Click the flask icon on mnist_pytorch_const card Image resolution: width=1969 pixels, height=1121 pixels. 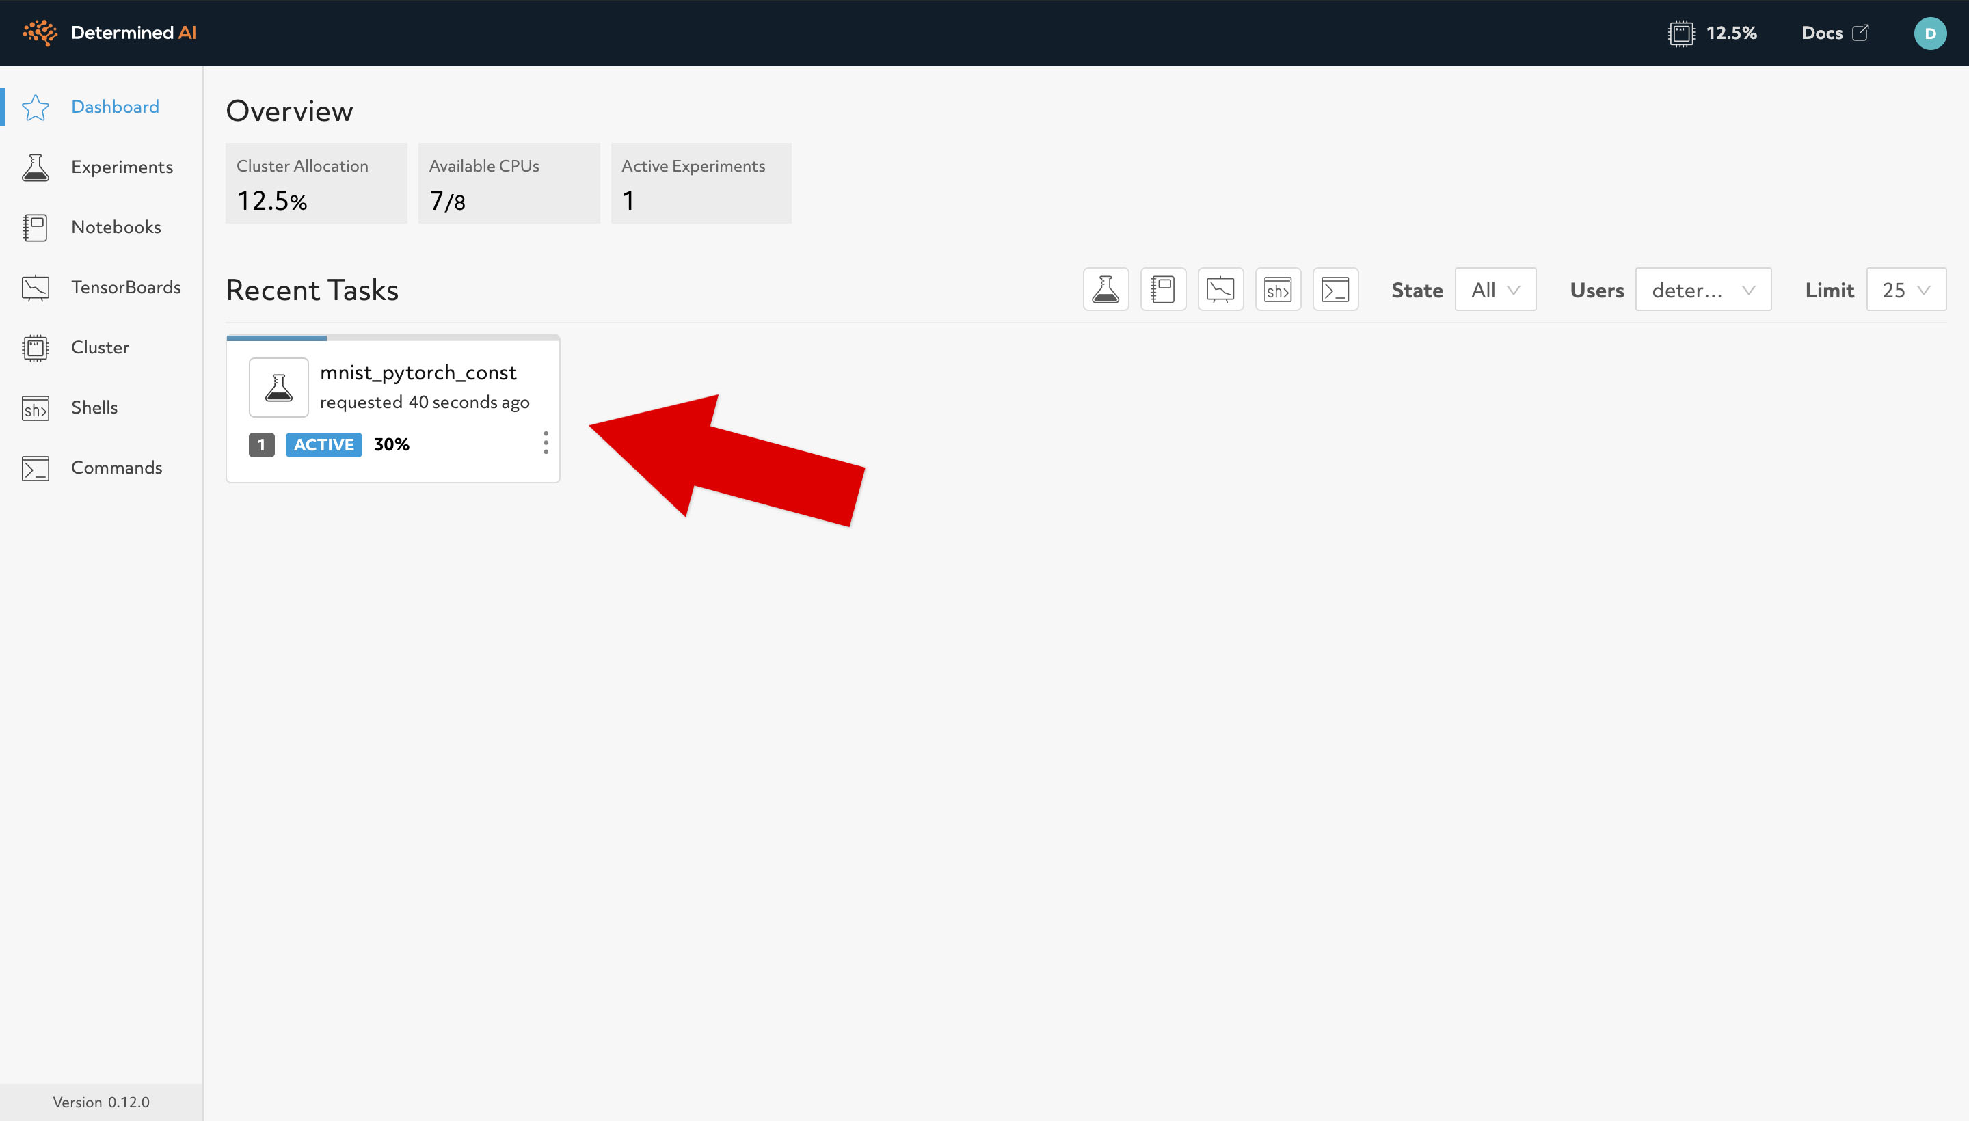point(279,388)
